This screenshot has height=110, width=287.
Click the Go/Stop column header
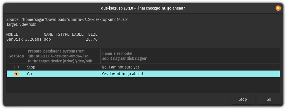pyautogui.click(x=16, y=56)
